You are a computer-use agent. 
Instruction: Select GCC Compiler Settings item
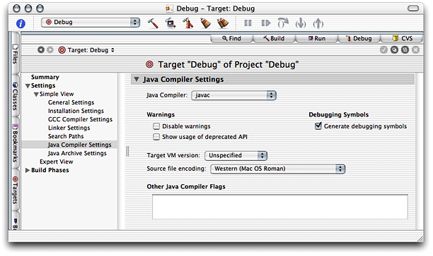80,119
